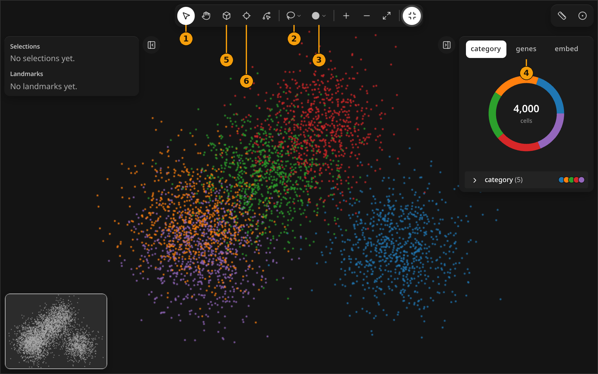Click the 'No landmarks yet.' text
Screen dimensions: 598x374
coord(44,86)
